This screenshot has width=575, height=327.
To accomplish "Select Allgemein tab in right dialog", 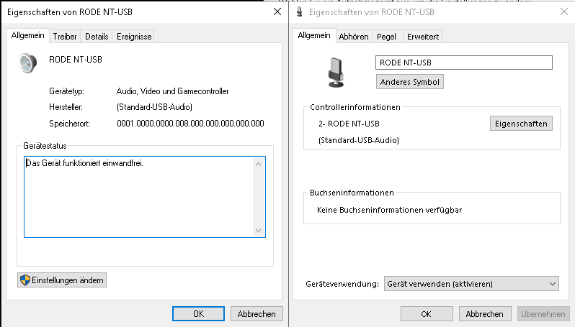I will coord(314,35).
